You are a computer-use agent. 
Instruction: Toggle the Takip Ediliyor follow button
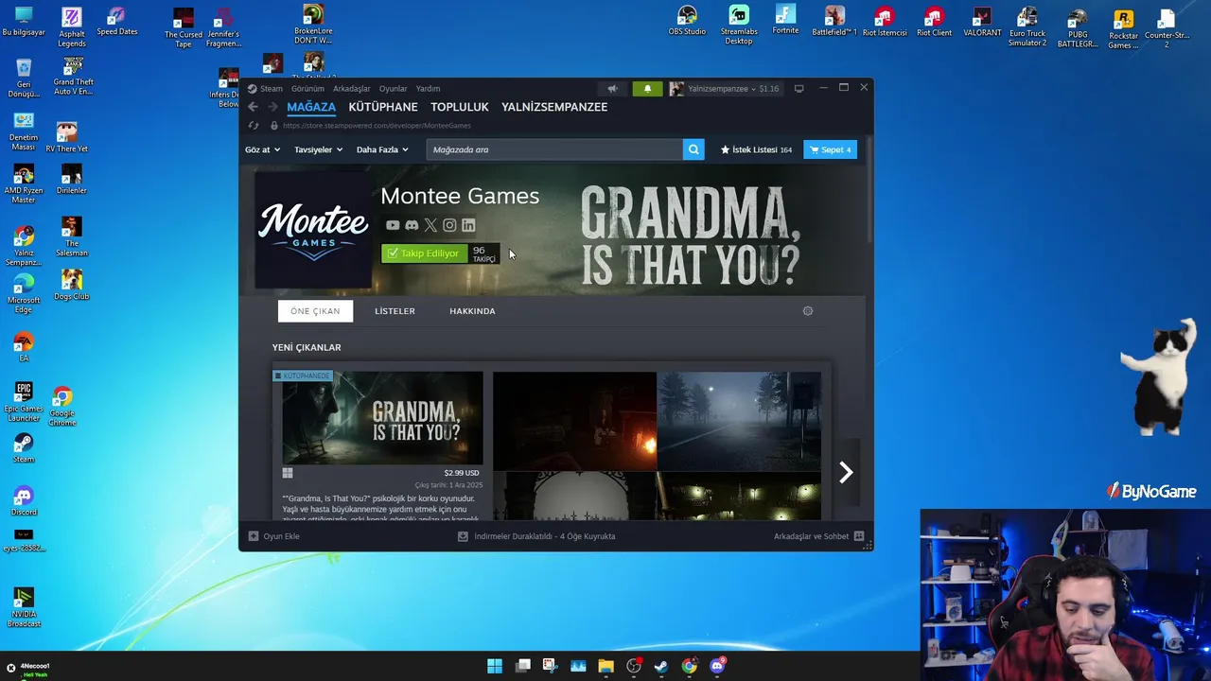[x=423, y=253]
